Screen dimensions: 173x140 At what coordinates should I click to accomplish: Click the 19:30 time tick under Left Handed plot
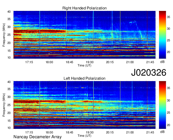pos(90,132)
